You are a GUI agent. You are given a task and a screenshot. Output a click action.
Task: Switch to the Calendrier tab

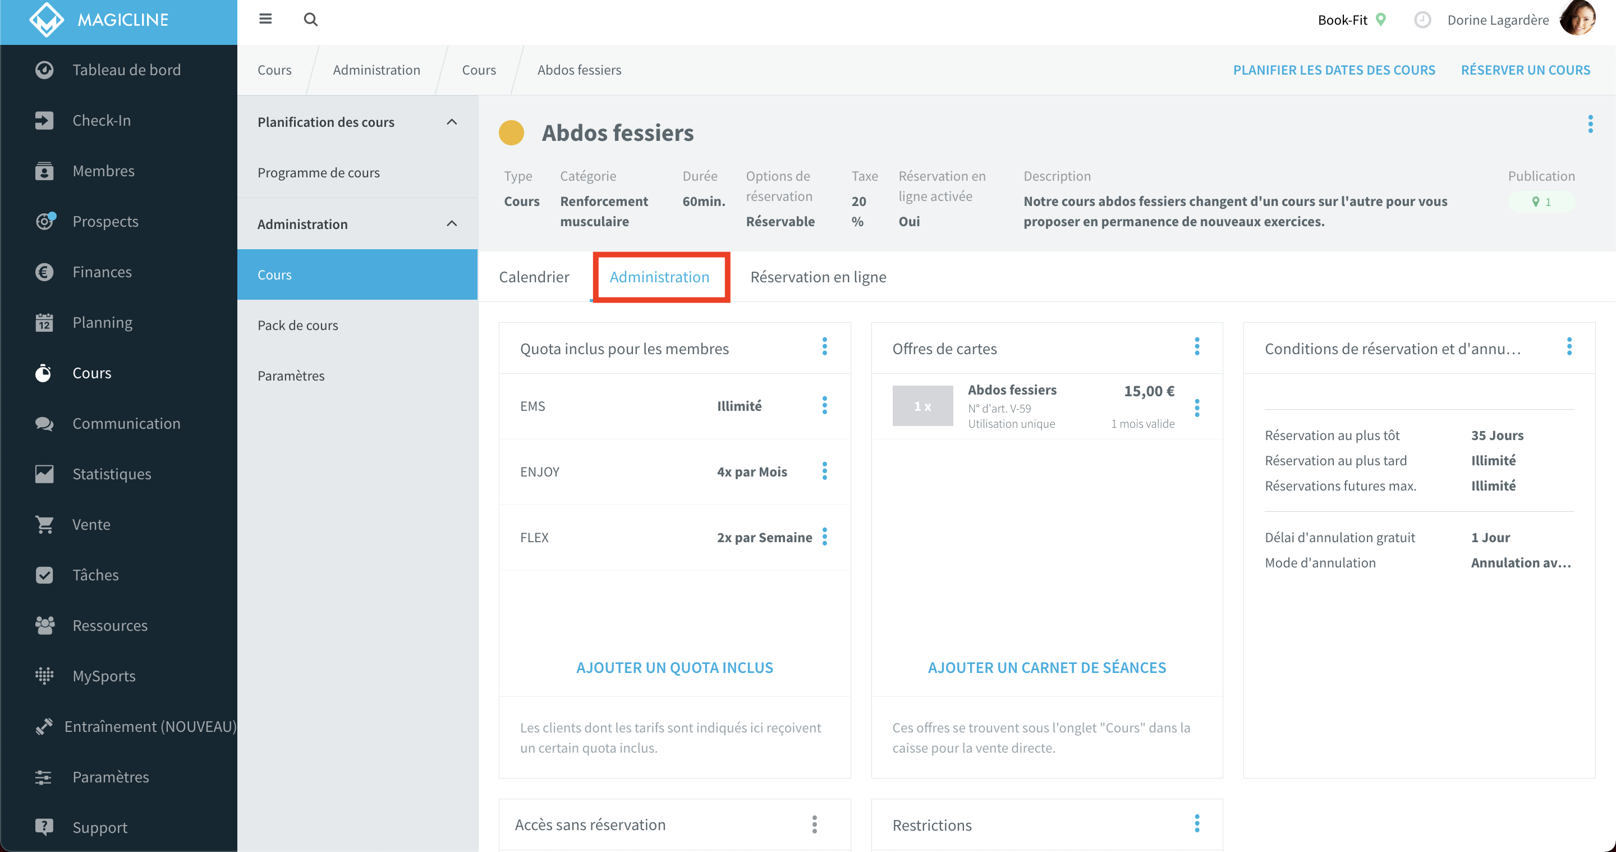click(534, 277)
